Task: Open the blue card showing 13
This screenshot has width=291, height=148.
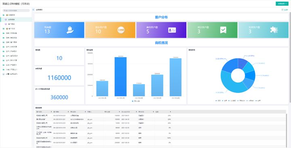Action: point(59,30)
